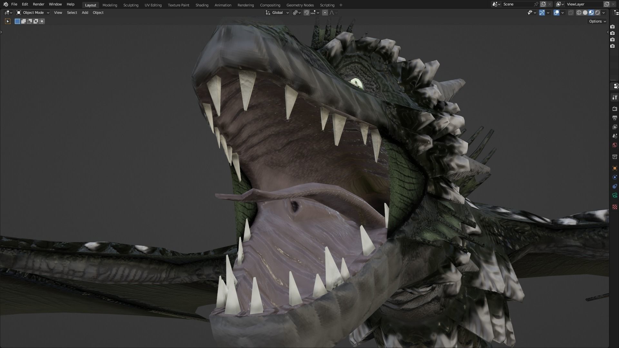Viewport: 619px width, 348px height.
Task: Open the Edit menu
Action: pos(25,4)
